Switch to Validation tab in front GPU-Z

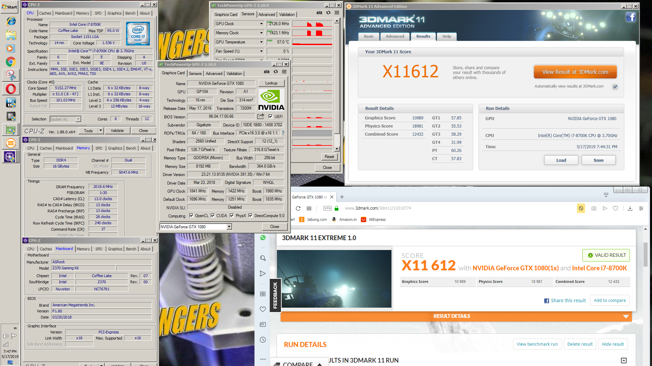point(234,73)
